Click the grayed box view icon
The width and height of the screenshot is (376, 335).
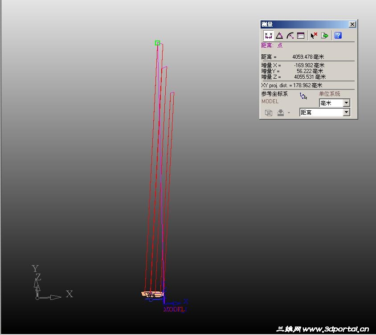[x=269, y=113]
